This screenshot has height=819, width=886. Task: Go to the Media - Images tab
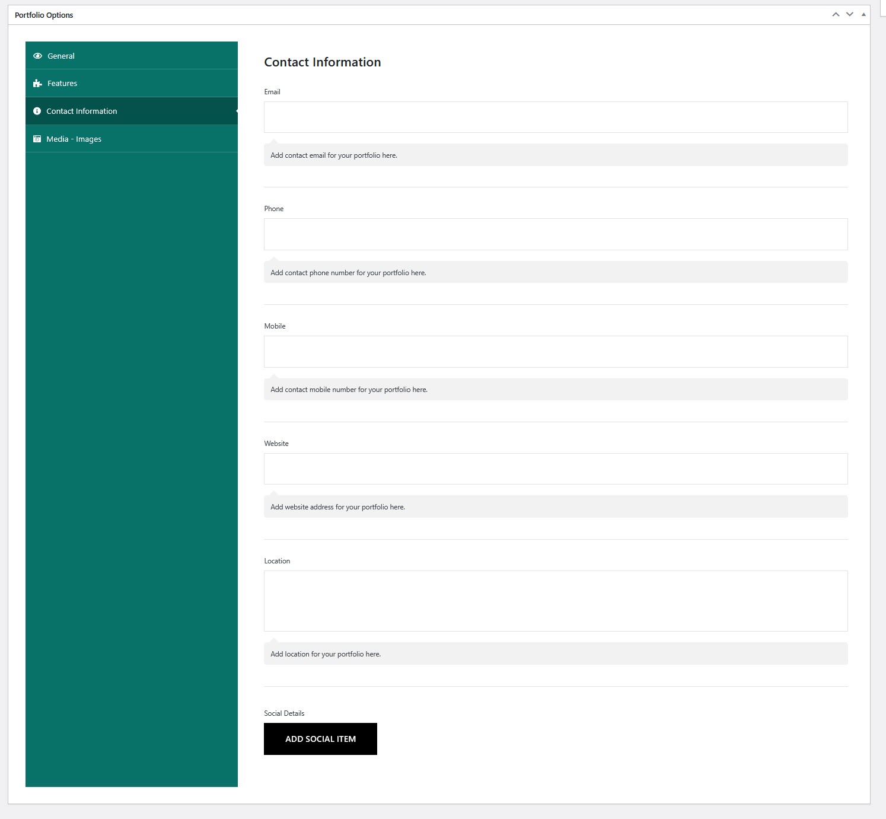pos(74,139)
